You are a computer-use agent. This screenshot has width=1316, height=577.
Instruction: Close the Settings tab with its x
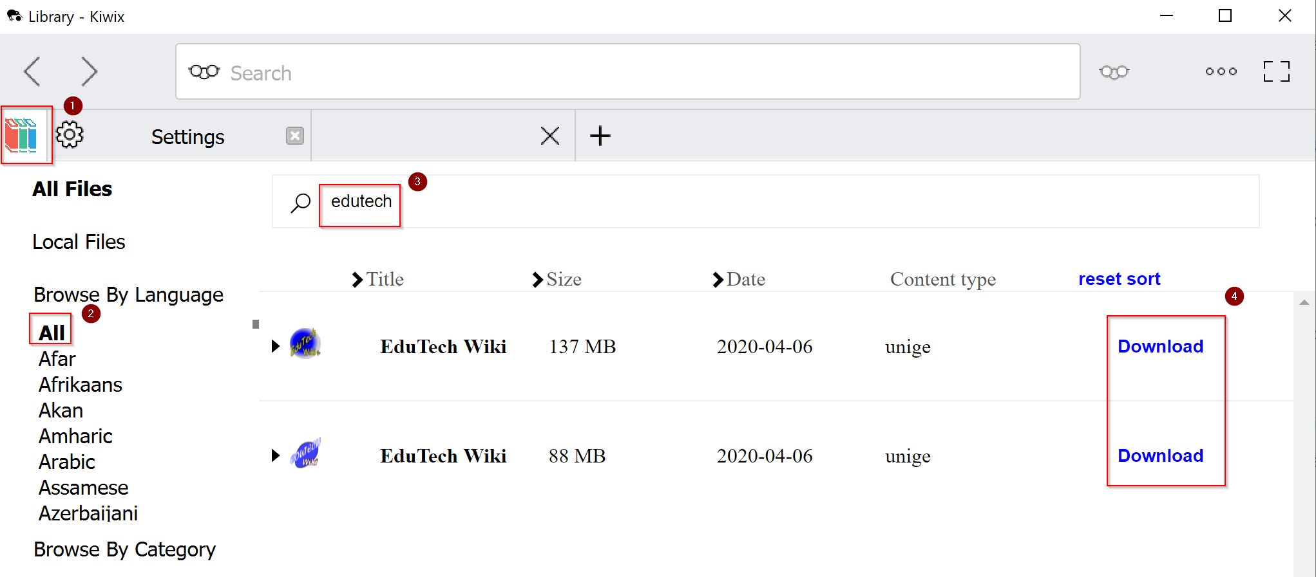point(294,136)
